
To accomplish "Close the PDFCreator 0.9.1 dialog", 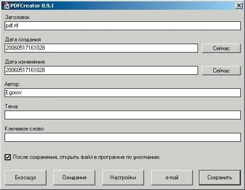I will tap(239, 6).
